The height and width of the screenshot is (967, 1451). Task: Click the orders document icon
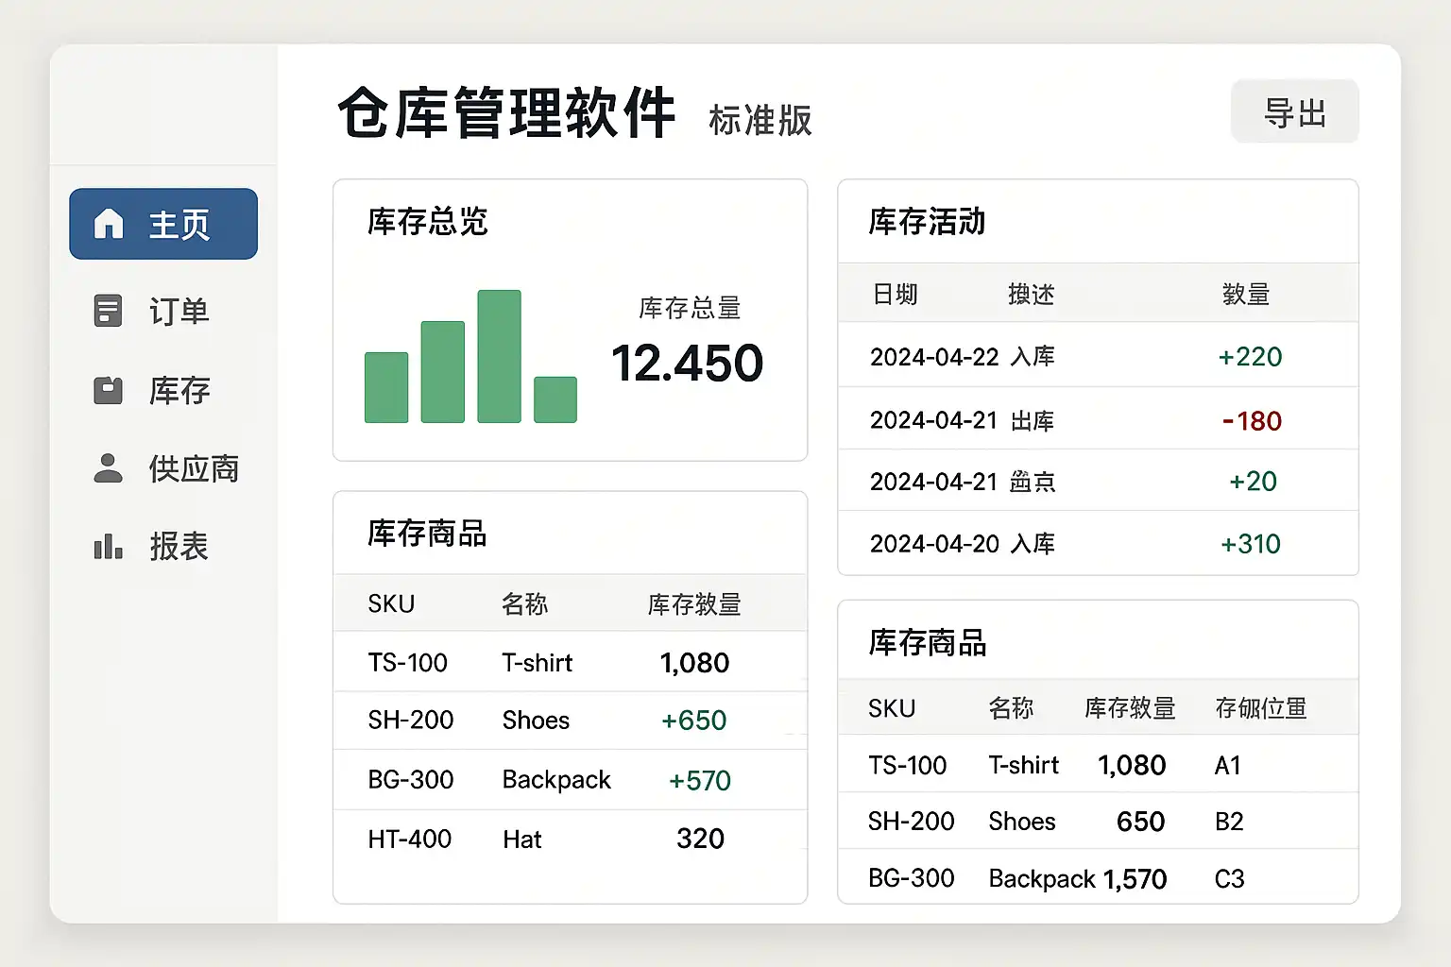(108, 311)
